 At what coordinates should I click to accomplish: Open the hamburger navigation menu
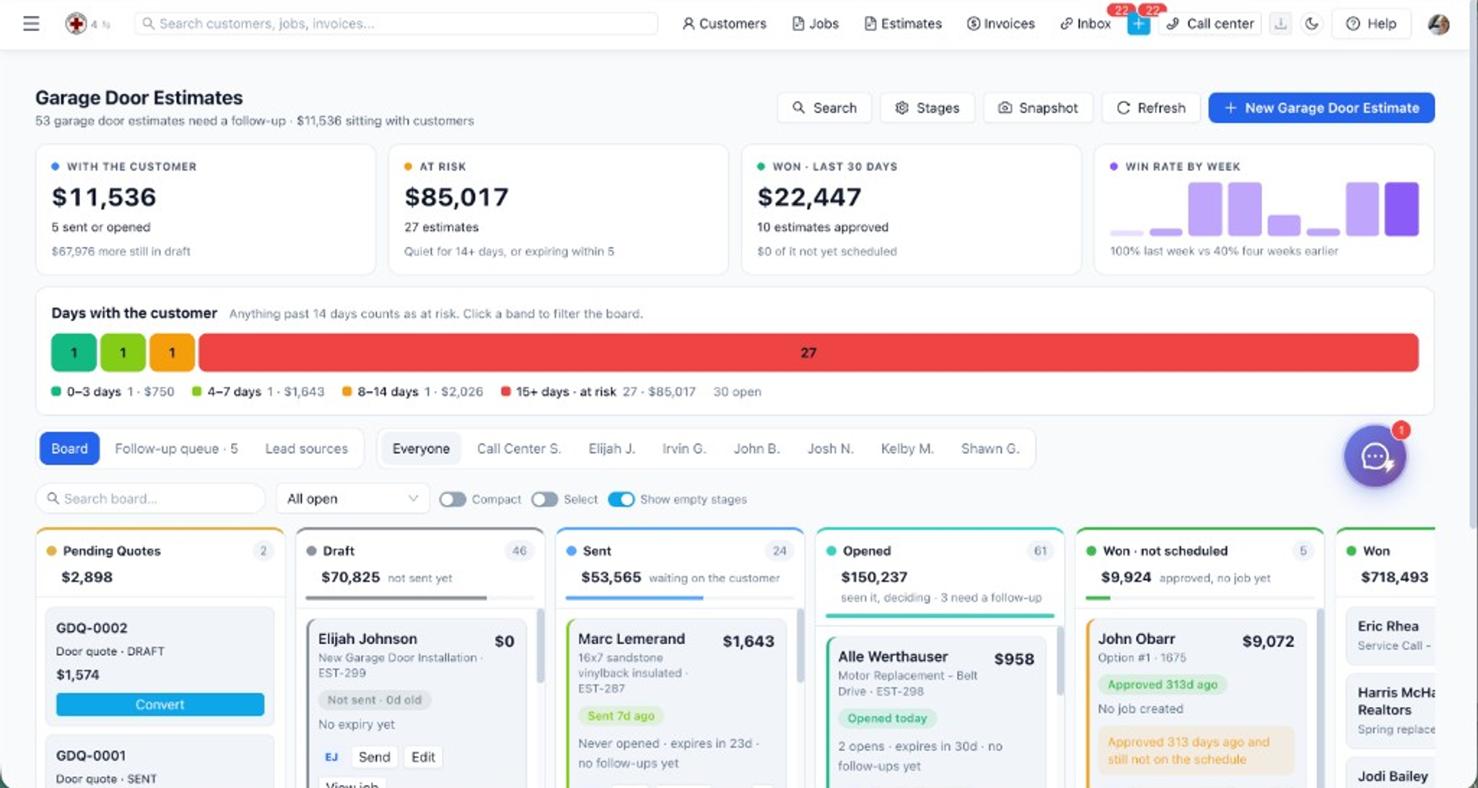(x=32, y=24)
